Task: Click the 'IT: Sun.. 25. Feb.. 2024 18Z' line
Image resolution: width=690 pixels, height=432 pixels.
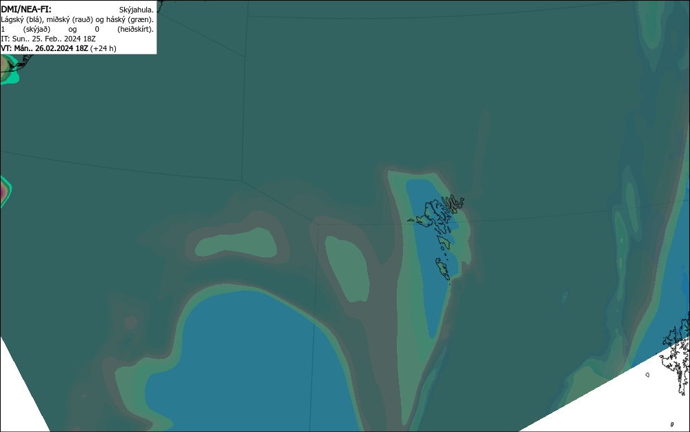Action: (x=48, y=39)
